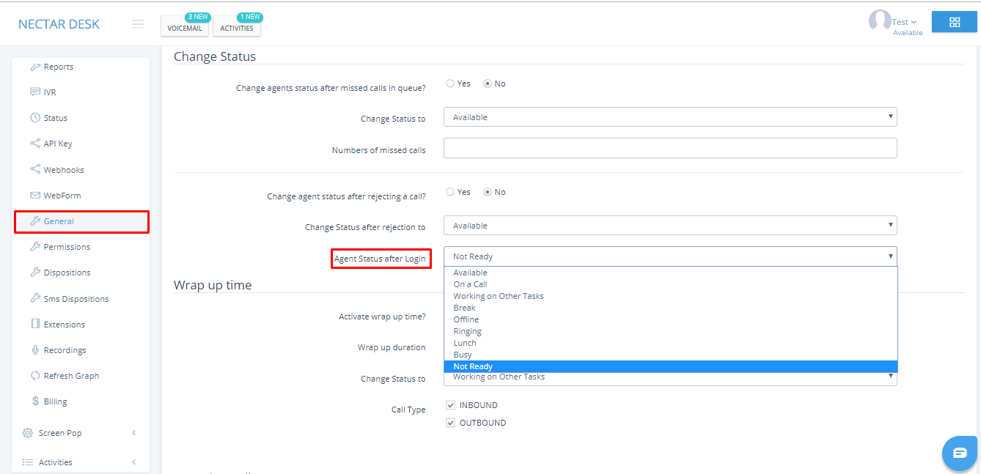Click the Extensions book icon

click(35, 324)
